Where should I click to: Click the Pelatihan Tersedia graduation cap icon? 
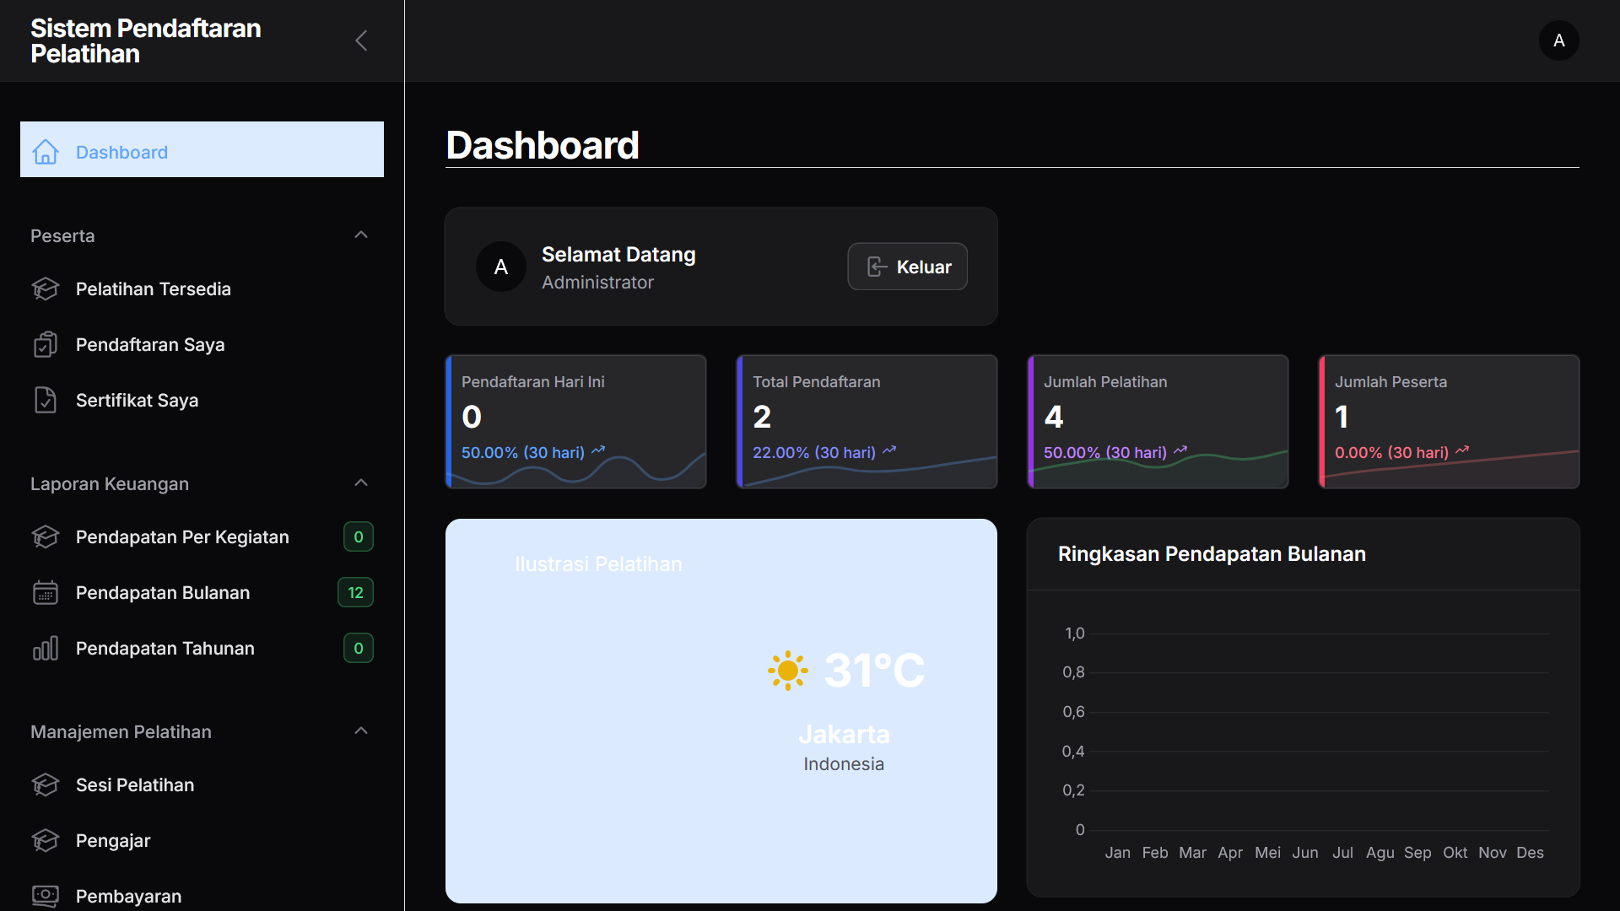(x=46, y=288)
